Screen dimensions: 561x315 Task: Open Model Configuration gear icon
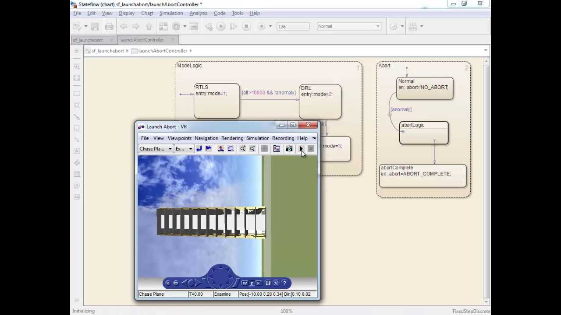click(x=176, y=26)
